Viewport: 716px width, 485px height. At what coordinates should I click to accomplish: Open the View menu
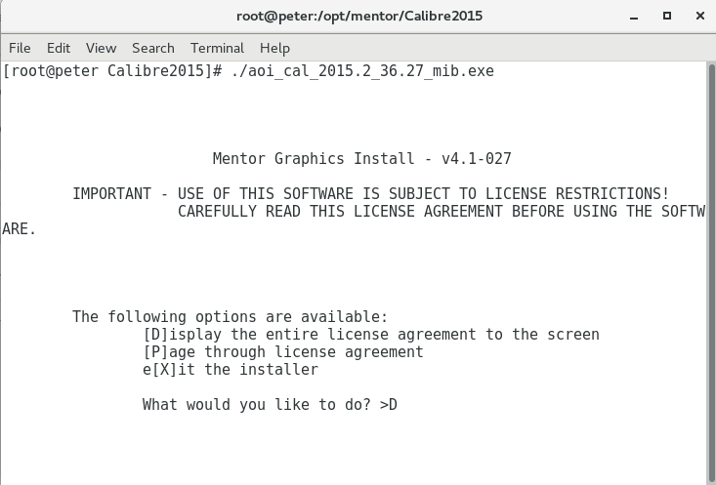coord(101,48)
